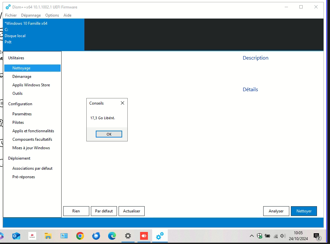Open the notification center icon

pos(316,236)
